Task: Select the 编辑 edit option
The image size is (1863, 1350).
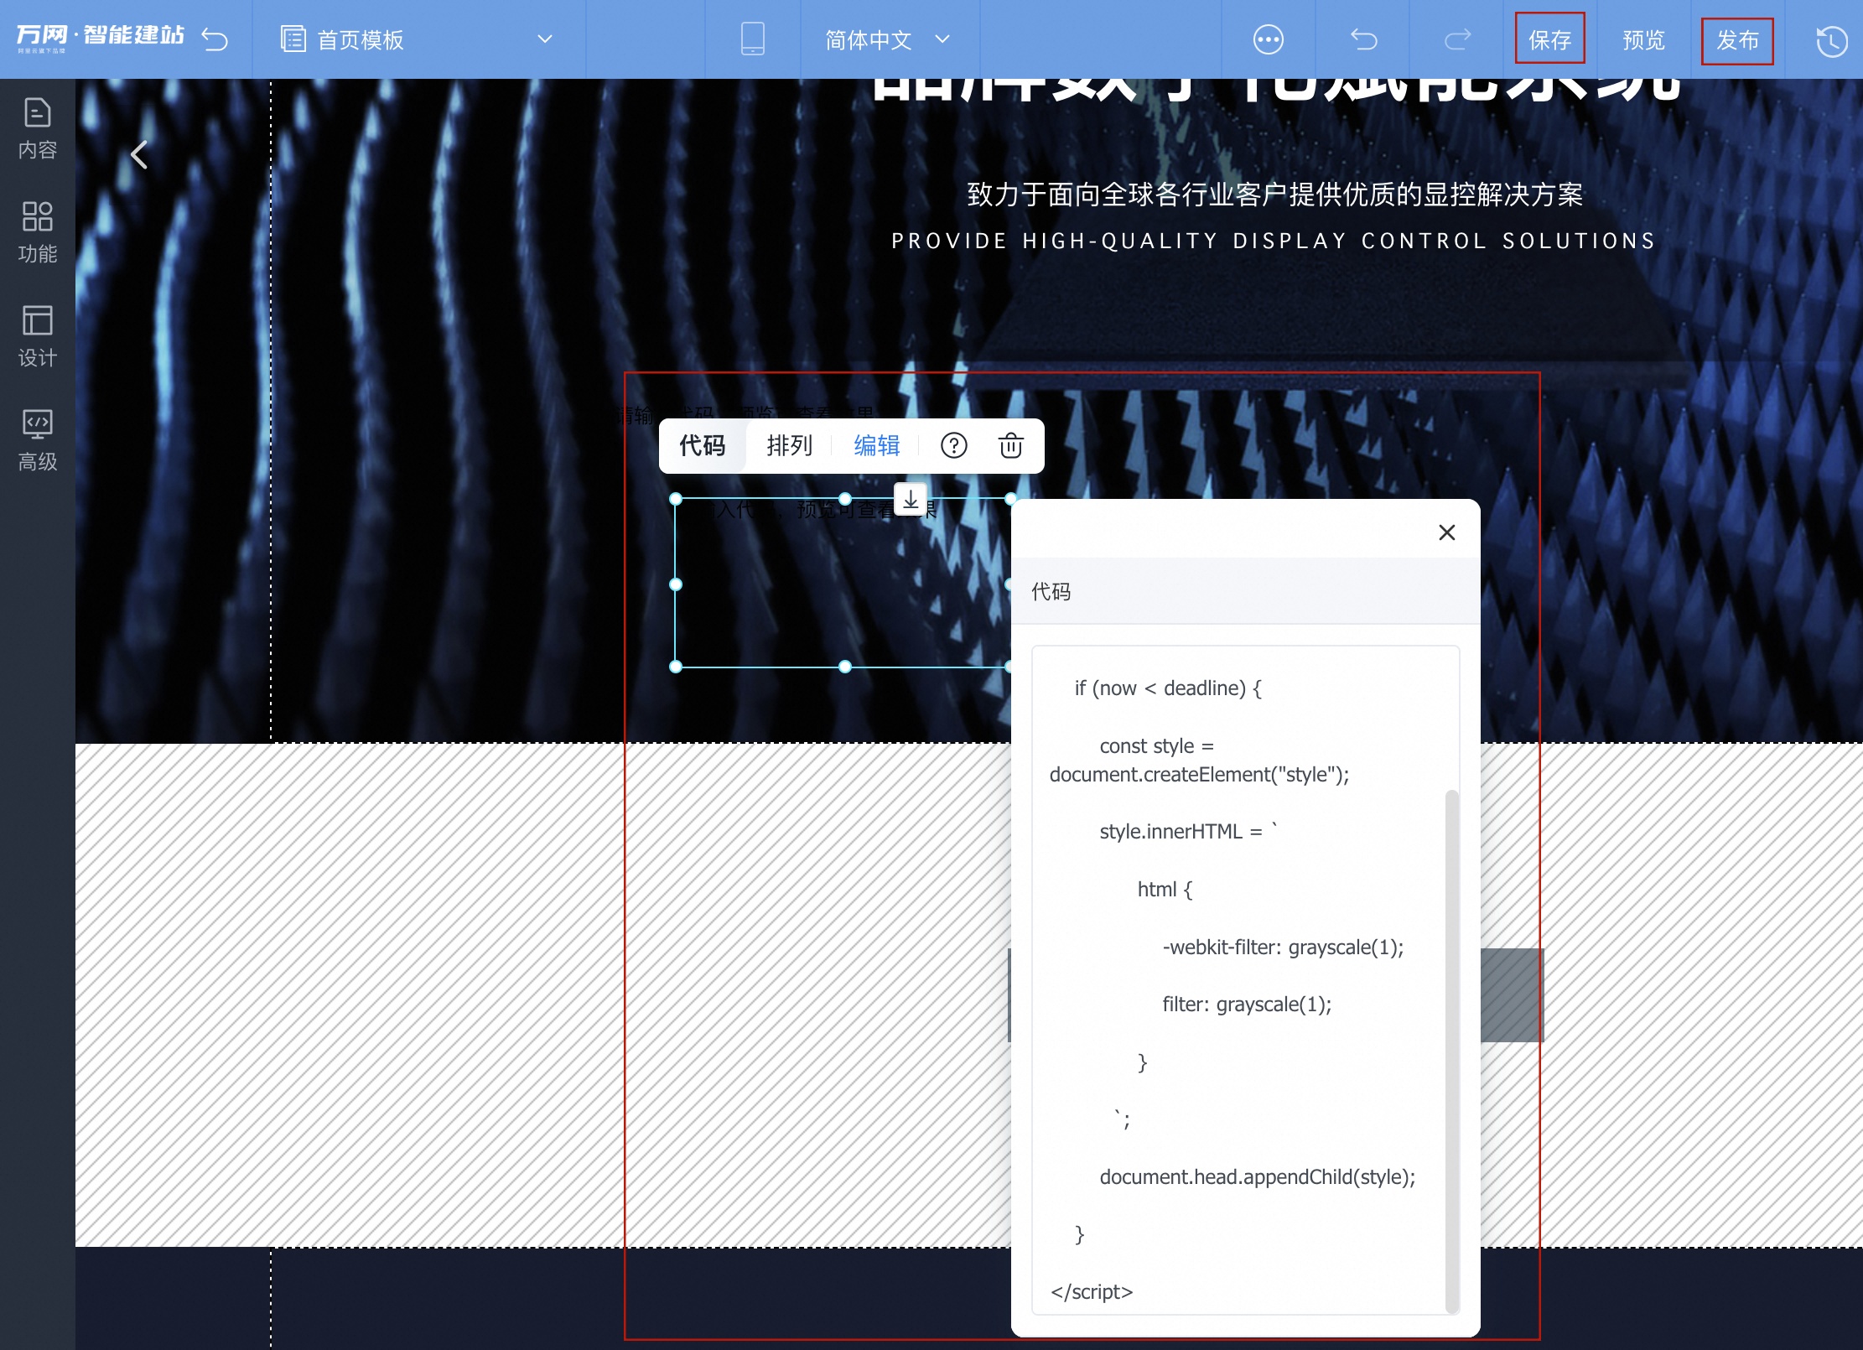Action: click(876, 445)
